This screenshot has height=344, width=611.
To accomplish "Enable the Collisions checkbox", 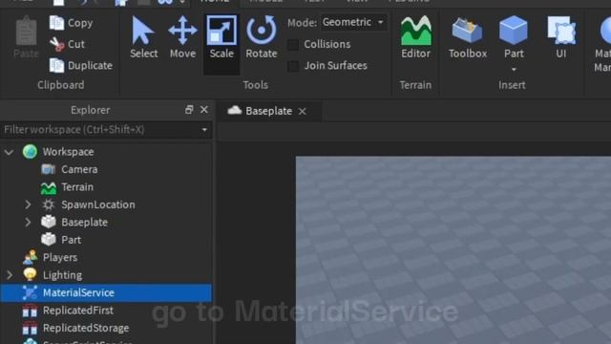I will point(293,45).
